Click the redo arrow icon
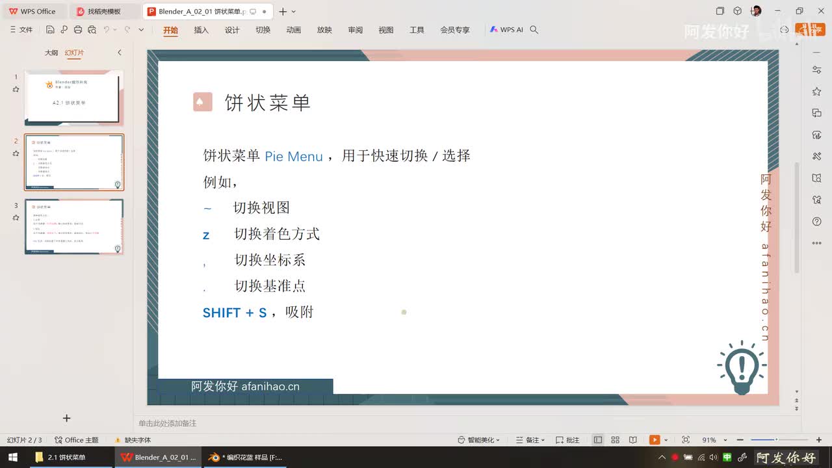The height and width of the screenshot is (468, 832). 127,30
